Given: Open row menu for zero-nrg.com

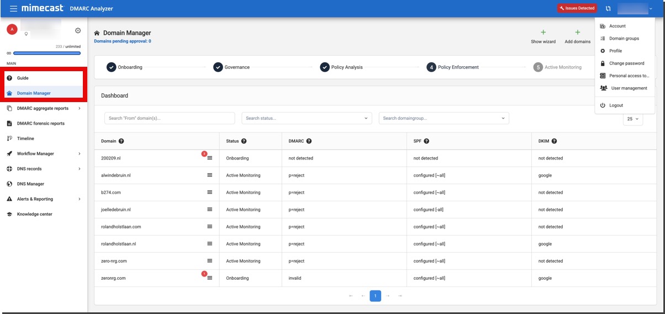Looking at the screenshot, I should tap(209, 261).
